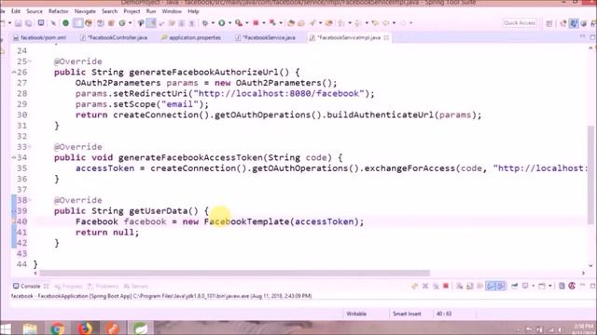This screenshot has height=335, width=597.
Task: Collapse the method at line 26
Action: (x=14, y=73)
